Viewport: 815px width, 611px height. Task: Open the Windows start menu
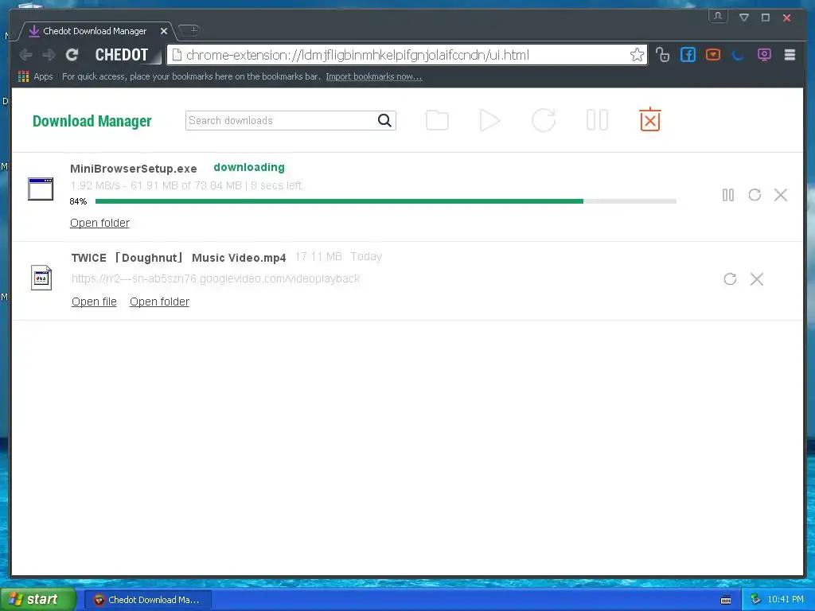pyautogui.click(x=38, y=600)
